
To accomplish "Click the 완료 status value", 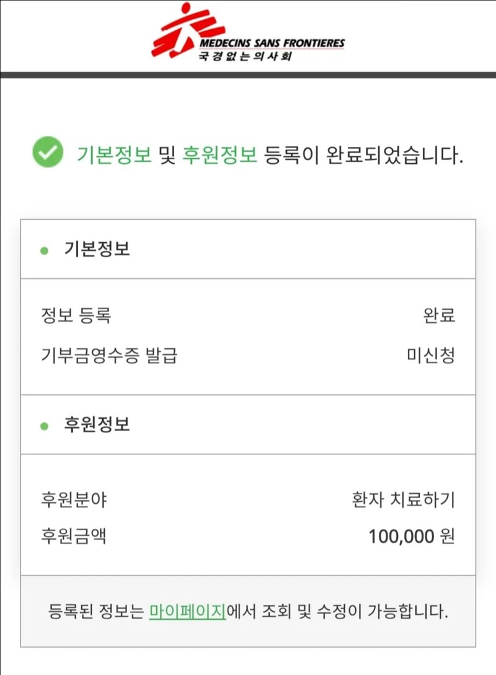I will coord(439,315).
